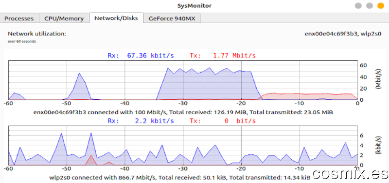
Task: Switch to the Processes tab
Action: click(19, 18)
